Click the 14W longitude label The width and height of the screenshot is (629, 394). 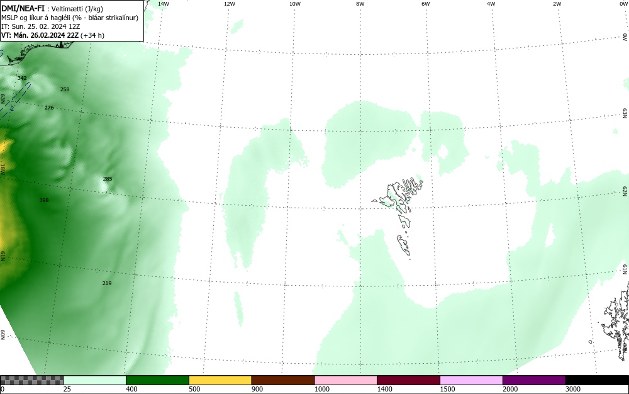[x=164, y=4]
